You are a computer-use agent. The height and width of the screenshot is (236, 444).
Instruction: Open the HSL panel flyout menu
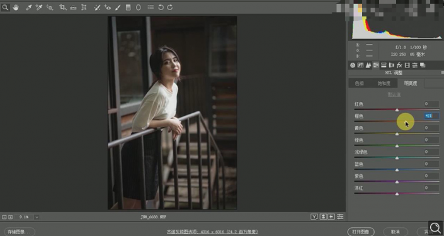click(x=442, y=73)
